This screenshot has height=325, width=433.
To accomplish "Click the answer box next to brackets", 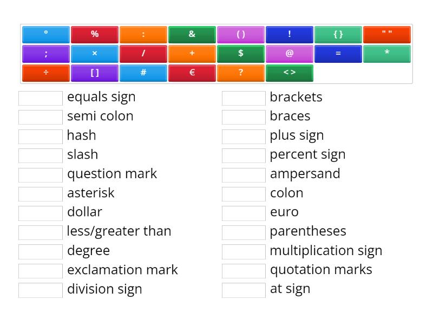I will tap(243, 97).
